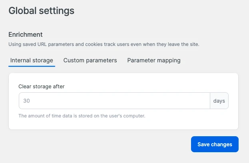Click the Global settings page heading

42,11
